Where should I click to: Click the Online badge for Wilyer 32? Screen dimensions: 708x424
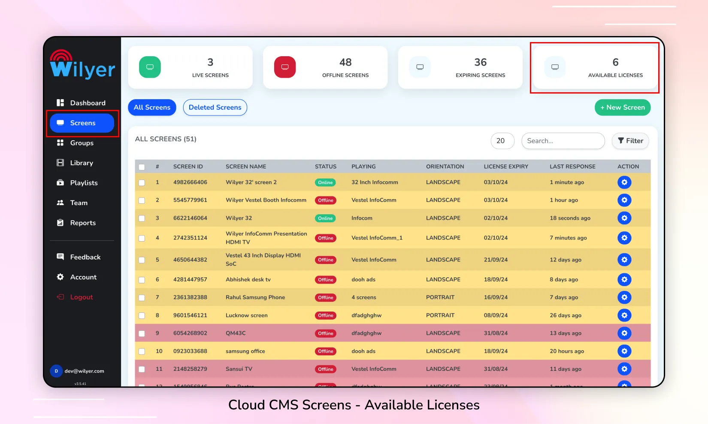[x=325, y=218]
